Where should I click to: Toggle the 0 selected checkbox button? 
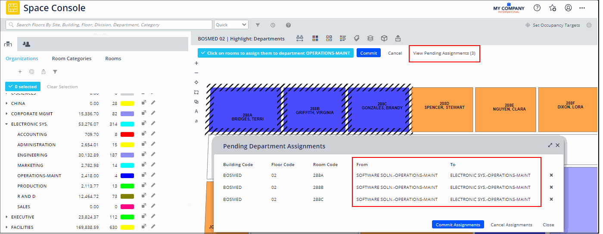pyautogui.click(x=23, y=86)
